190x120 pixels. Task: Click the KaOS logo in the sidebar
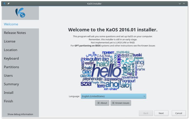click(x=20, y=13)
